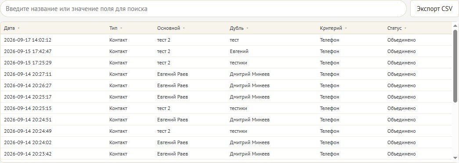Open the Основной column sort arrow
Viewport: 459px width, 163px height.
point(184,28)
